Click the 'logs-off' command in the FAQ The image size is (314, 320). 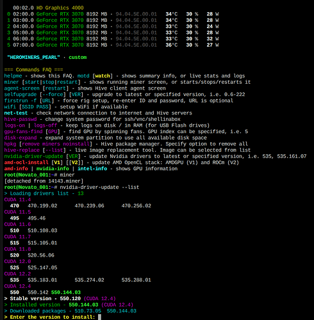coord(45,125)
